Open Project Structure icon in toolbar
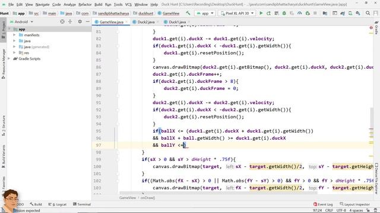Image resolution: width=380 pixels, height=213 pixels. pos(325,13)
